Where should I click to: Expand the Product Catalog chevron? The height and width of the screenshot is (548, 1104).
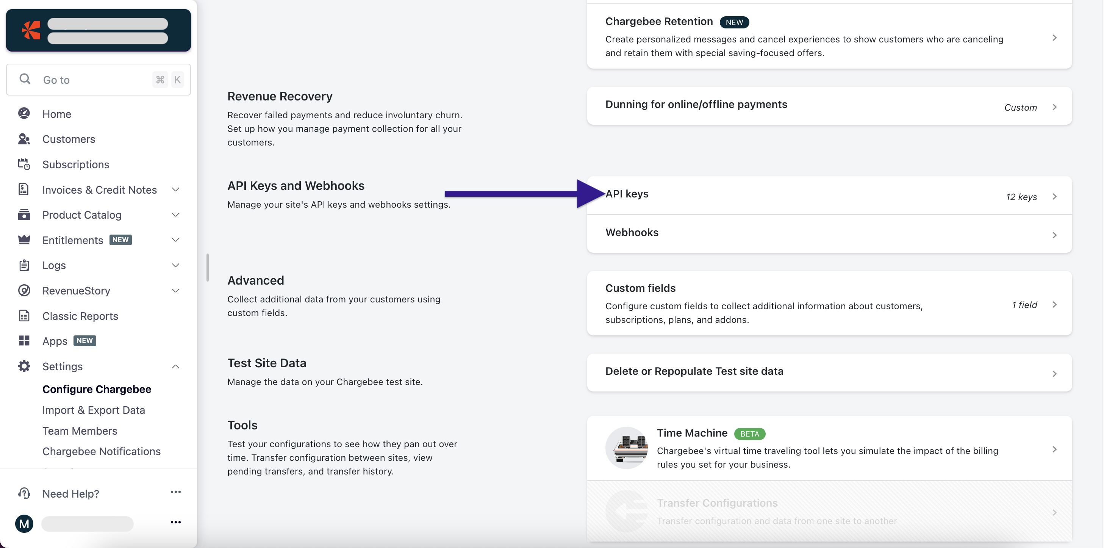(x=175, y=215)
